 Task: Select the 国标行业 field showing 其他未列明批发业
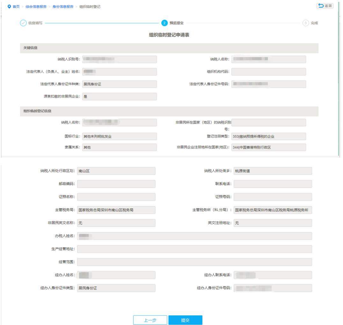(119, 136)
